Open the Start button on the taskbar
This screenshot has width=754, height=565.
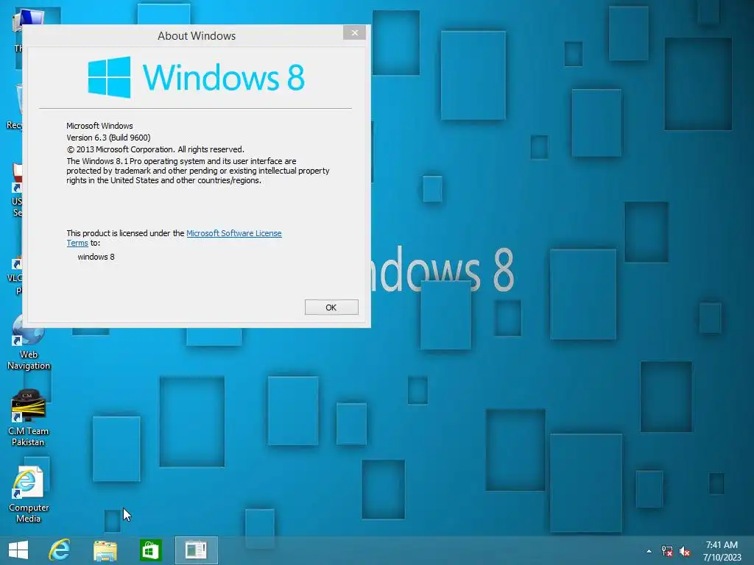[x=18, y=550]
